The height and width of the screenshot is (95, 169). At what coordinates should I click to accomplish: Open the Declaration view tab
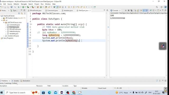[25, 81]
